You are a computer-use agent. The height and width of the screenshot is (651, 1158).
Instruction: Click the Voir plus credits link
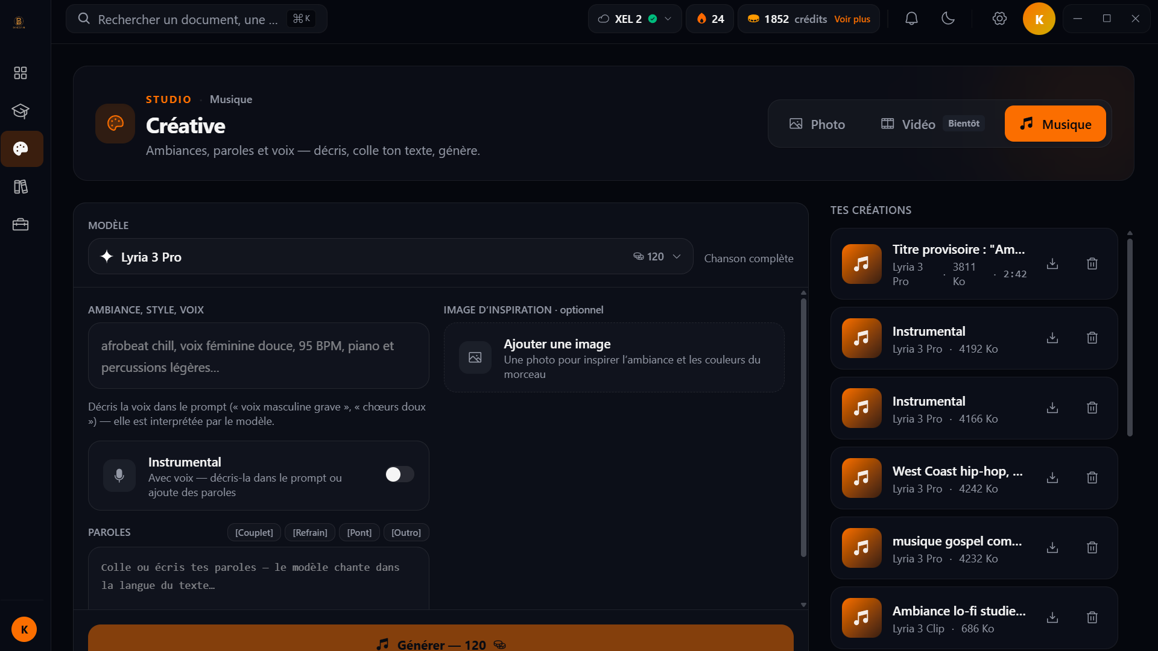point(852,19)
